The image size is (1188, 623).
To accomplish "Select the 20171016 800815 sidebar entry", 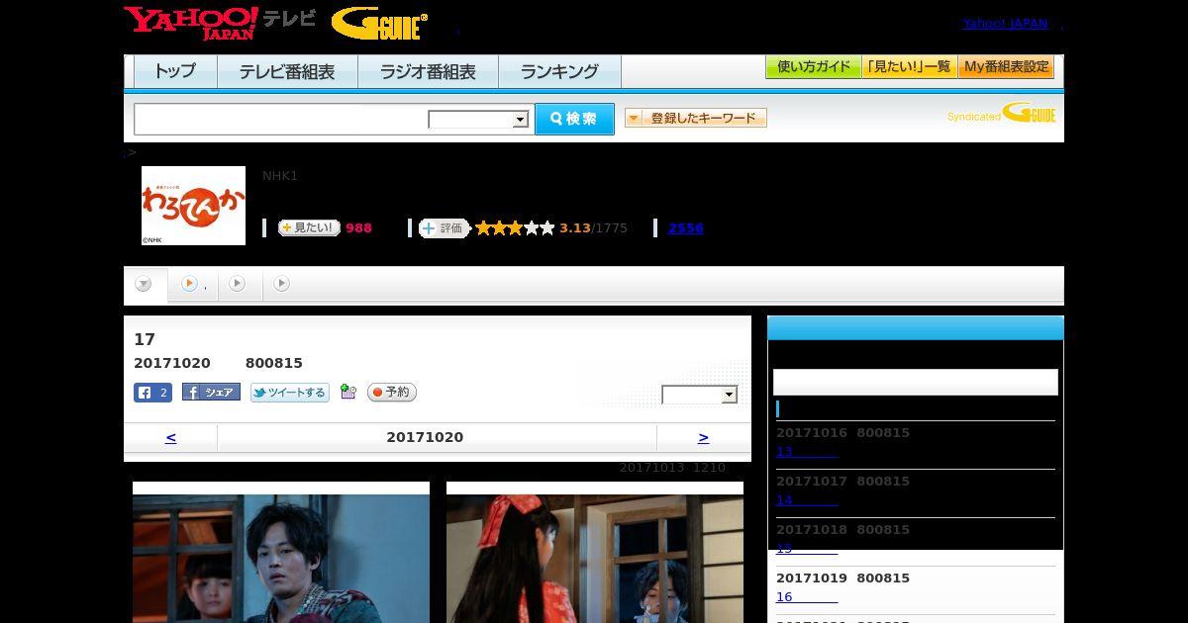I will tap(842, 433).
